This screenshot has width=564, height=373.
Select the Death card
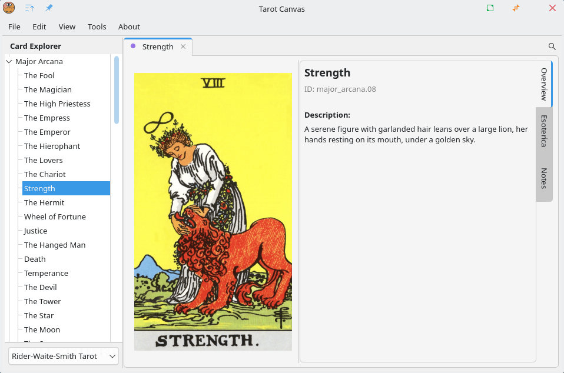click(34, 259)
